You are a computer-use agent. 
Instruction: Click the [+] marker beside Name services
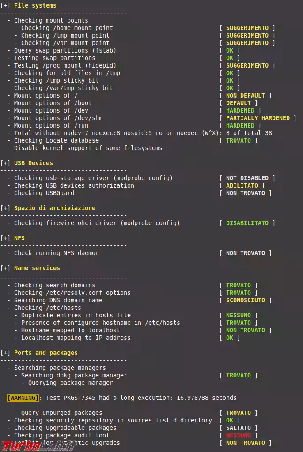[x=5, y=268]
